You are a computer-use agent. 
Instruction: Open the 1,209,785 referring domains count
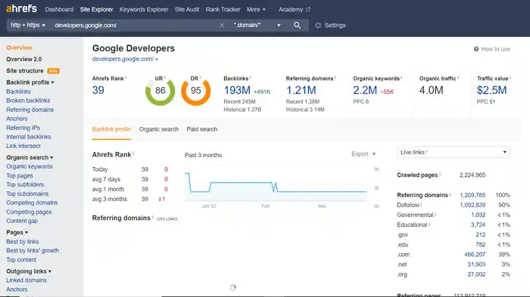472,195
